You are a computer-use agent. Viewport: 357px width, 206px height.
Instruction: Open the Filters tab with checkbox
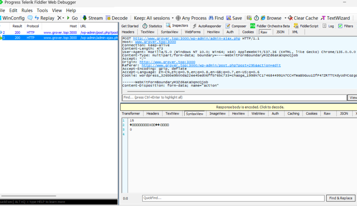pos(345,26)
